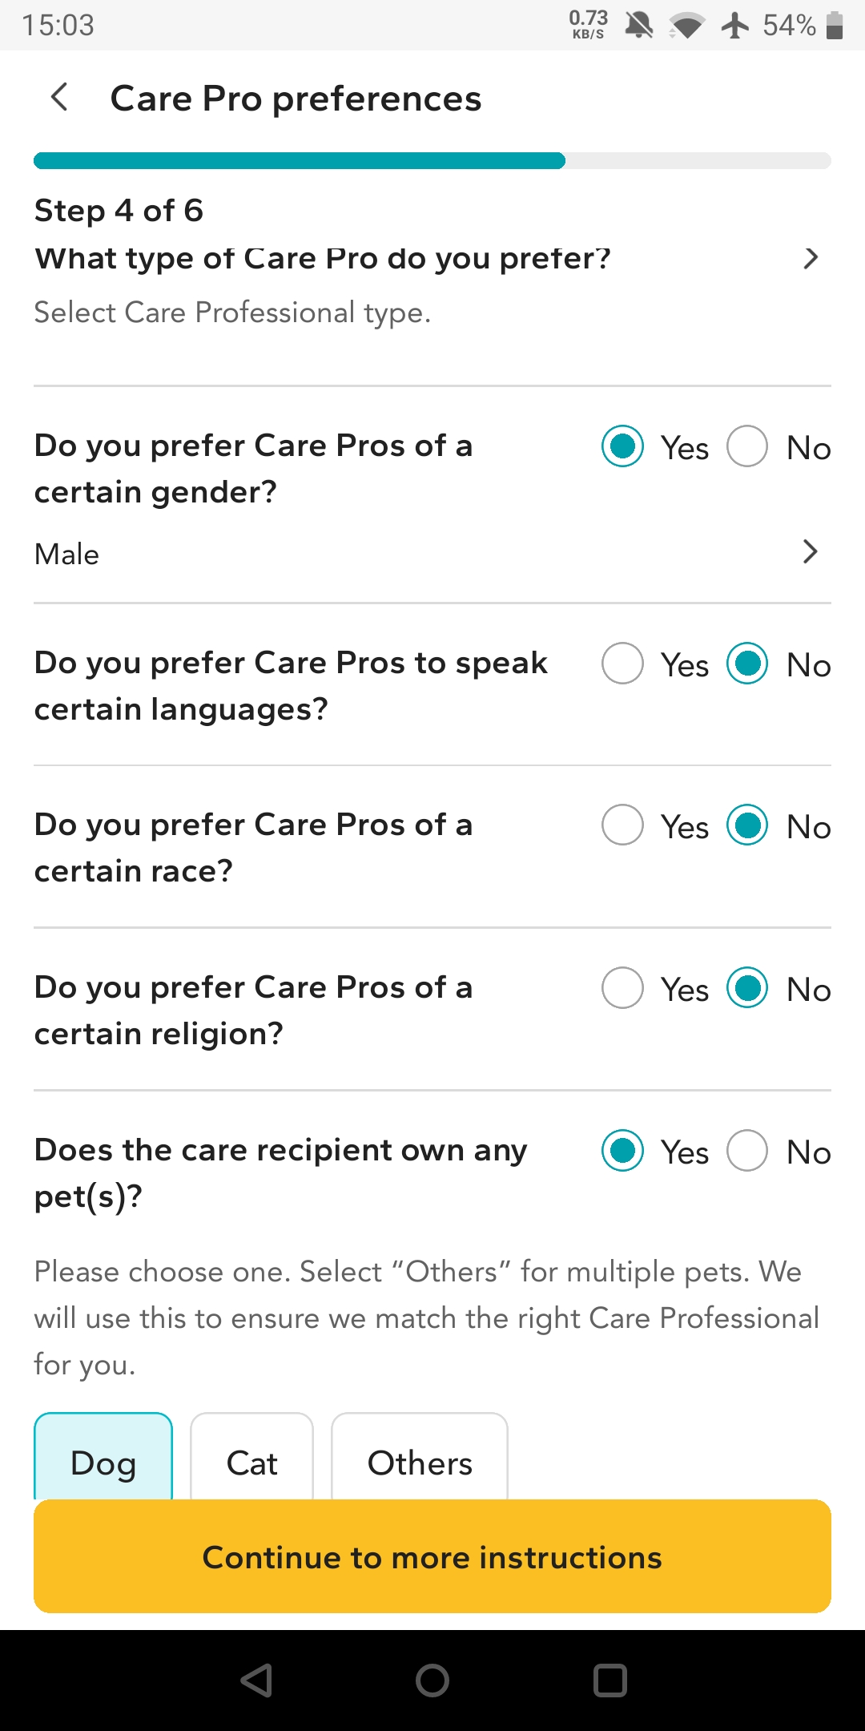865x1731 pixels.
Task: Tap the step progress bar
Action: click(432, 161)
